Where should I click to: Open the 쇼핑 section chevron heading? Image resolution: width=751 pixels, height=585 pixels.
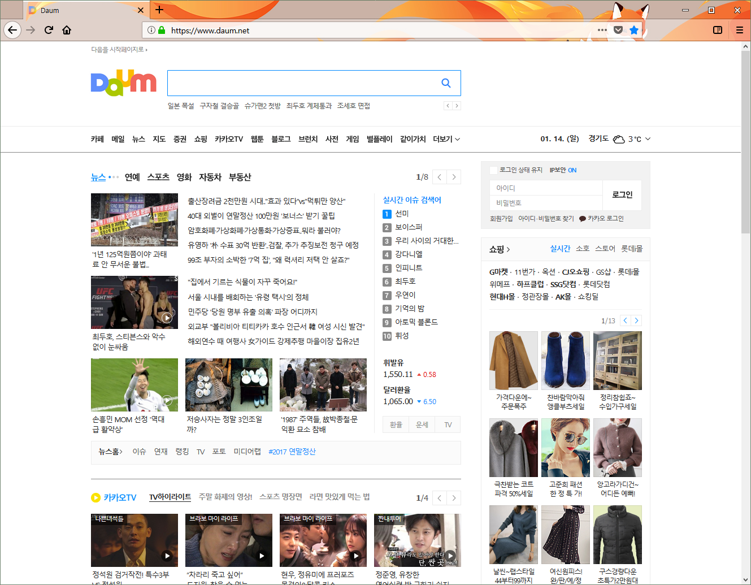click(500, 249)
